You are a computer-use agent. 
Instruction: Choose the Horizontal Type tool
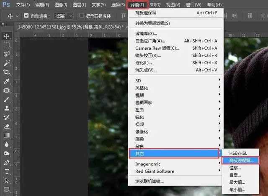pyautogui.click(x=7, y=171)
